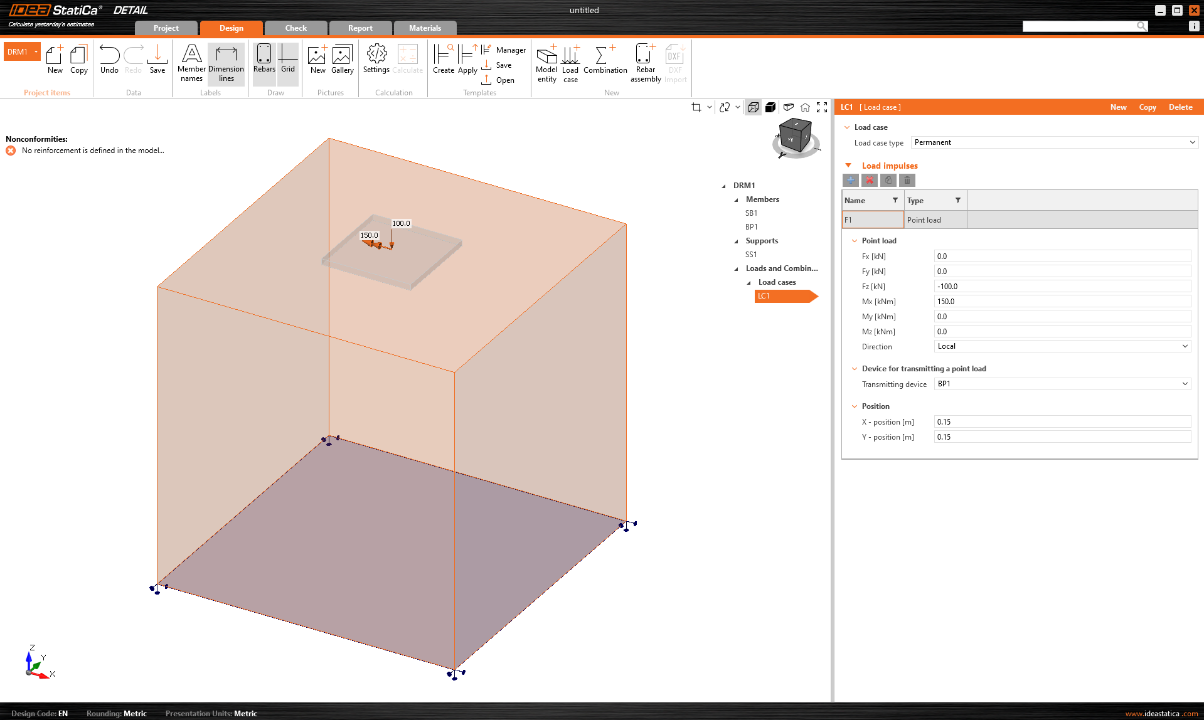
Task: Toggle the wireframe cube view mode
Action: [753, 107]
